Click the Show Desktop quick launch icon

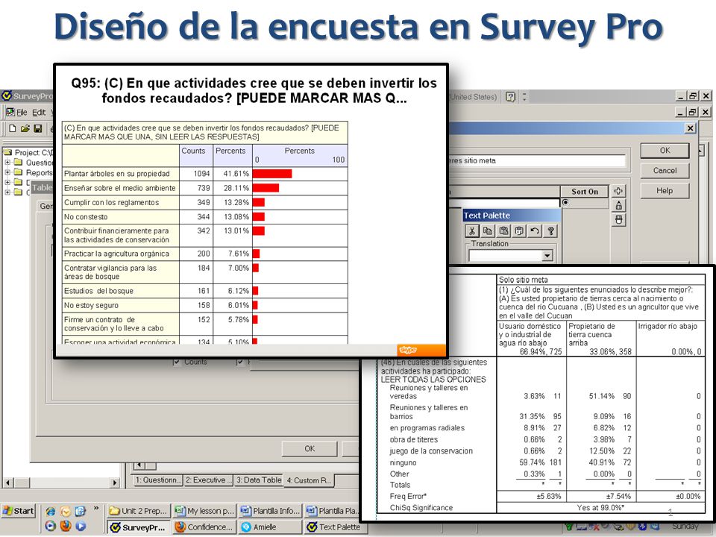coord(81,511)
